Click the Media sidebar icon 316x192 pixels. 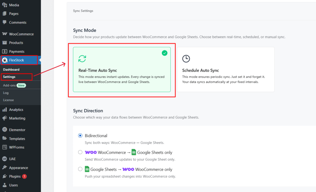pos(5,5)
